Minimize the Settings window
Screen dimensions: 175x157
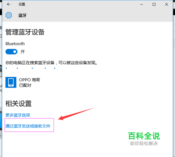[x=141, y=5]
